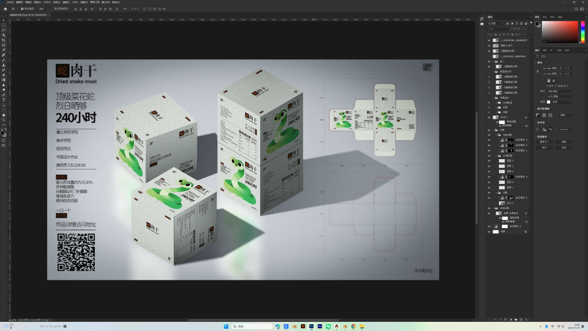
Task: Expand the 组 1 layer group
Action: pyautogui.click(x=493, y=61)
